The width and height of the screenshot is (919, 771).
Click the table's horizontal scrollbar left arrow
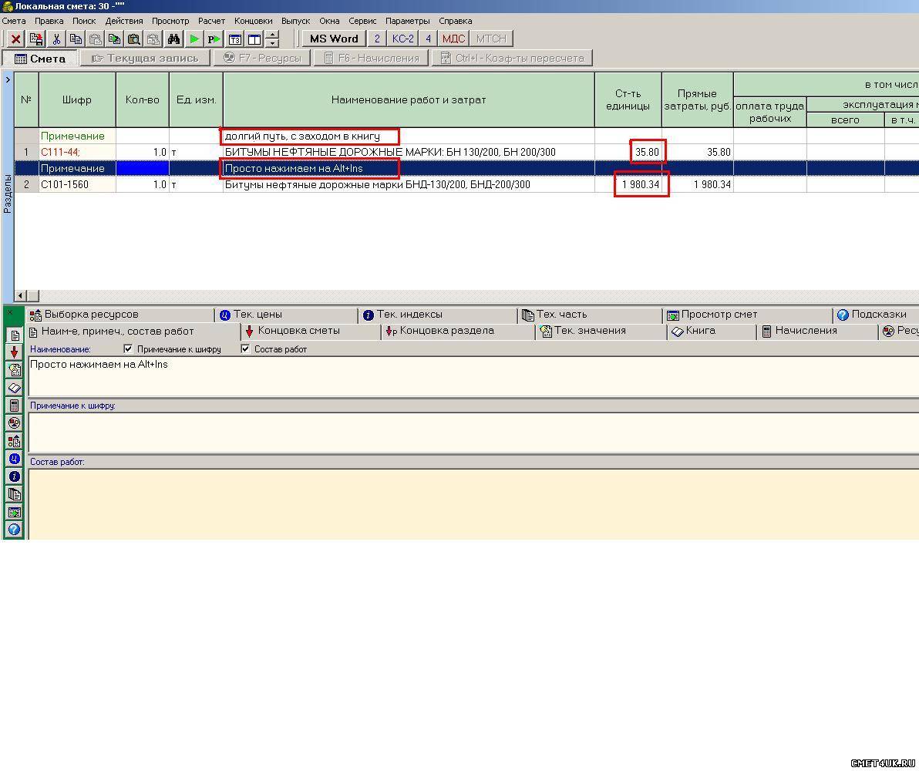[21, 296]
